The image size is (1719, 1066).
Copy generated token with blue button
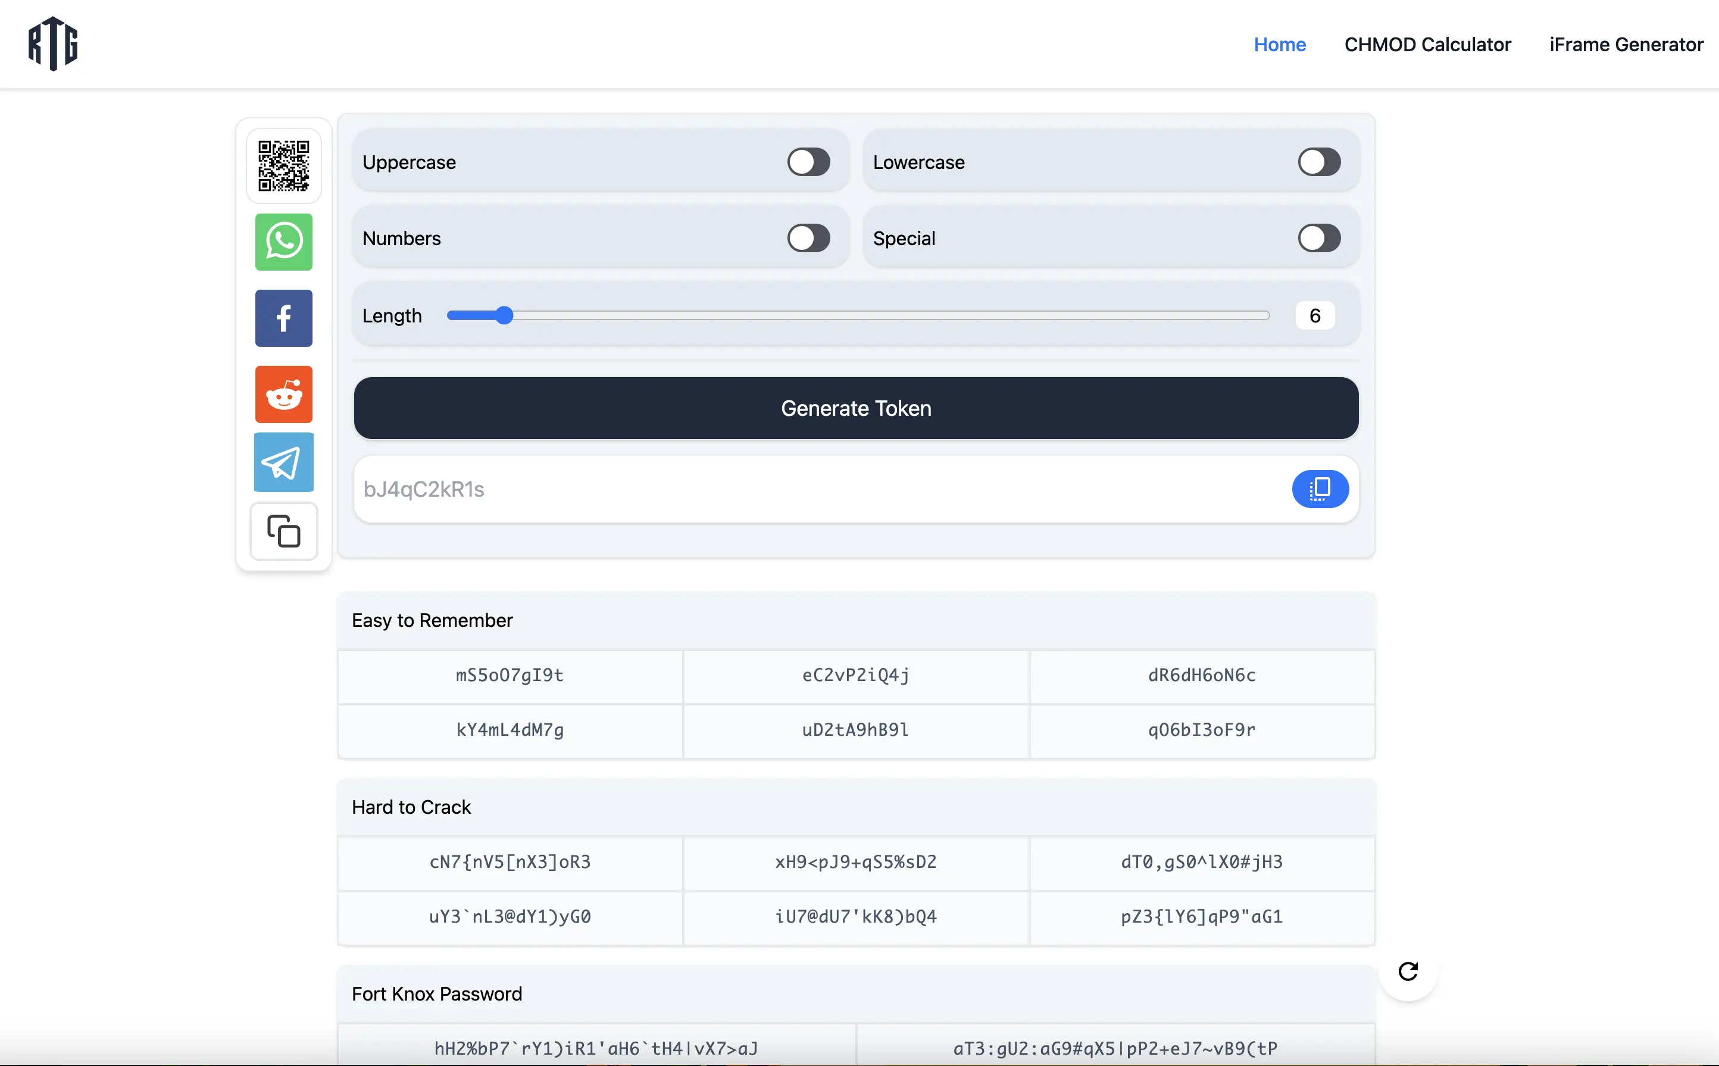click(1320, 488)
